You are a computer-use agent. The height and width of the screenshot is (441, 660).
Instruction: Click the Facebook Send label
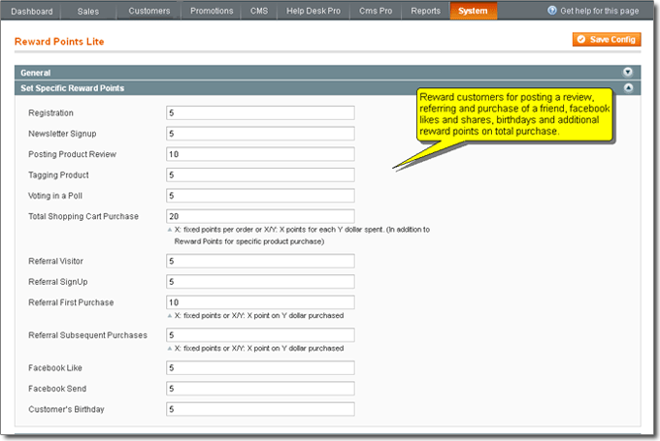(x=57, y=389)
